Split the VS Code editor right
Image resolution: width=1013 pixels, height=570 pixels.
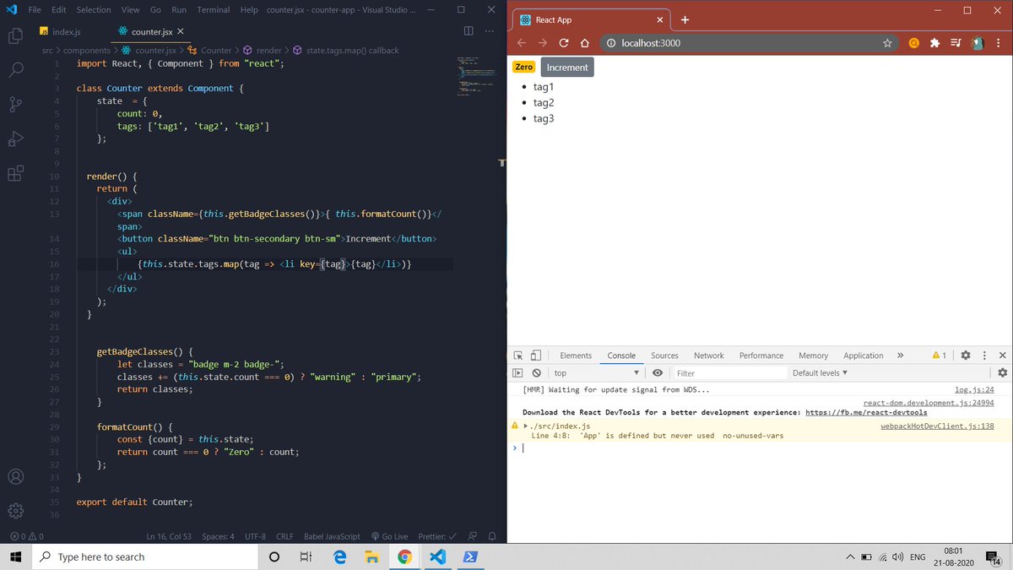469,31
